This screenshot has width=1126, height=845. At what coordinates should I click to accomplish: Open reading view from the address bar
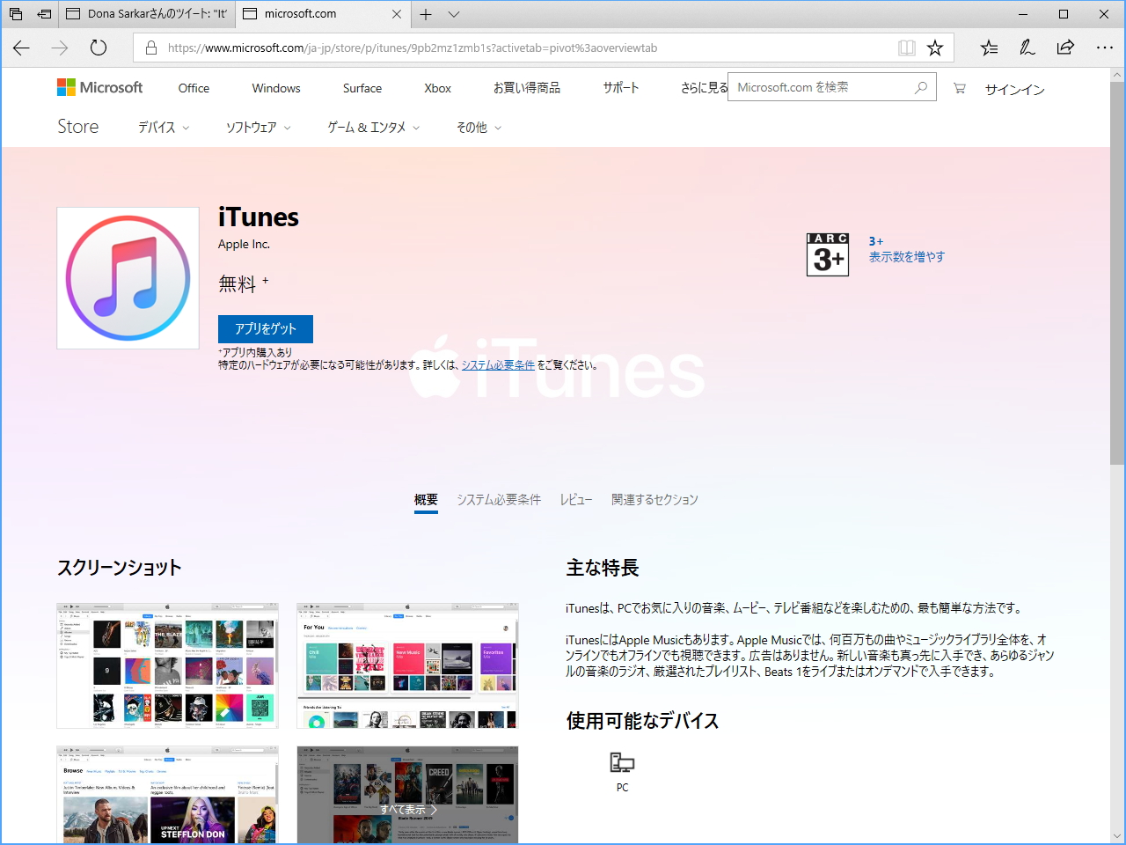pos(907,48)
